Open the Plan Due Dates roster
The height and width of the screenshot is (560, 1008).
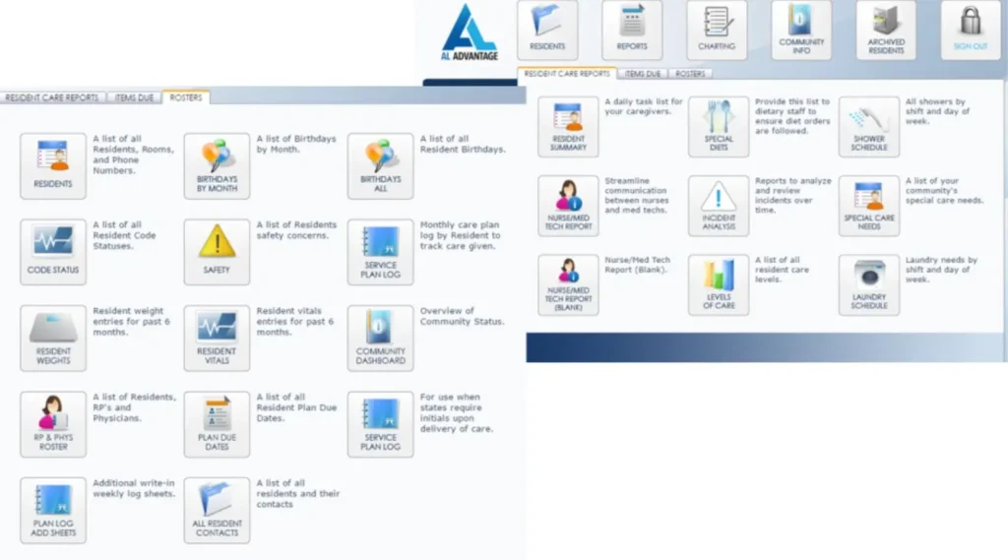click(217, 424)
